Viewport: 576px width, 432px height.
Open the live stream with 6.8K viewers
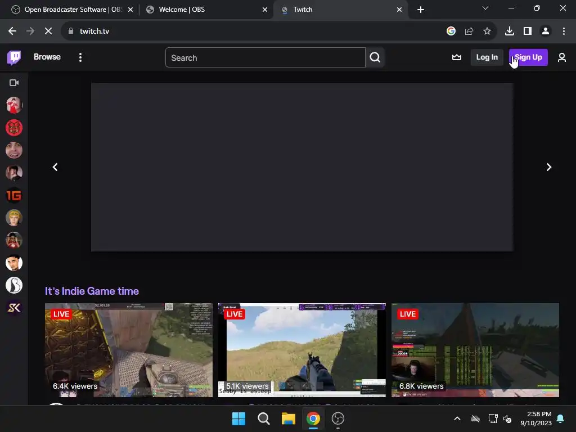point(475,350)
